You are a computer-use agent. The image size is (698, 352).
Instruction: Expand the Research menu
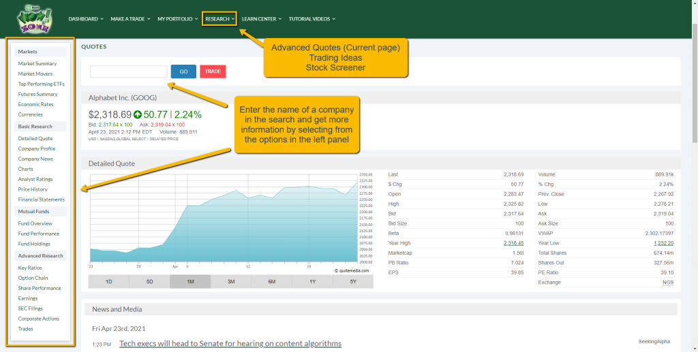(x=219, y=19)
